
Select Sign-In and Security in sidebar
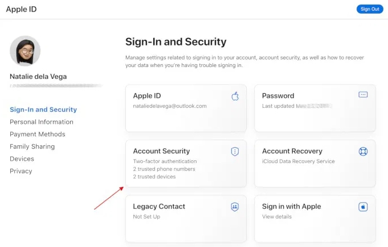43,110
